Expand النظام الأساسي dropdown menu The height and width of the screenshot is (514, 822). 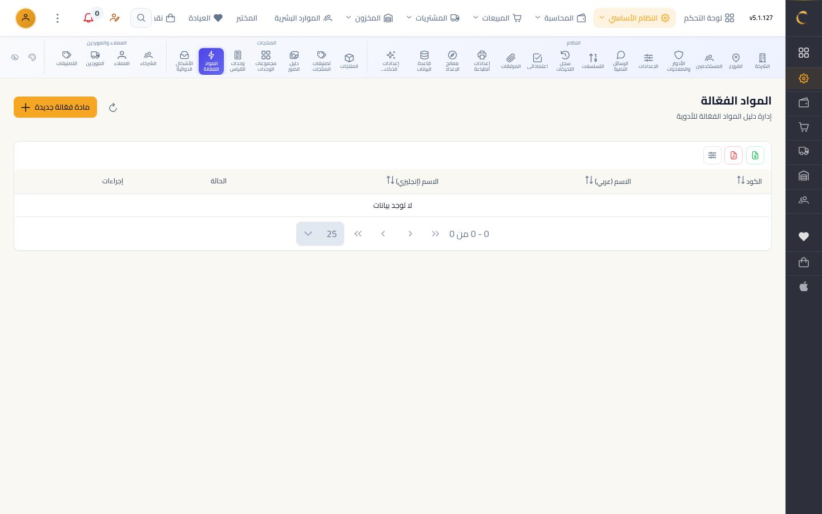pos(634,18)
